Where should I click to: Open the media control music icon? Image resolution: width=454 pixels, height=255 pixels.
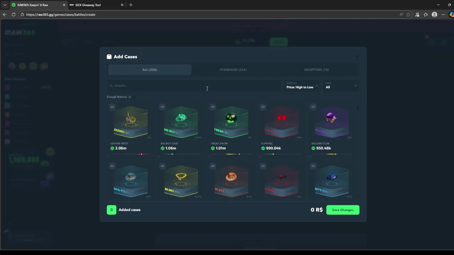coord(417,15)
